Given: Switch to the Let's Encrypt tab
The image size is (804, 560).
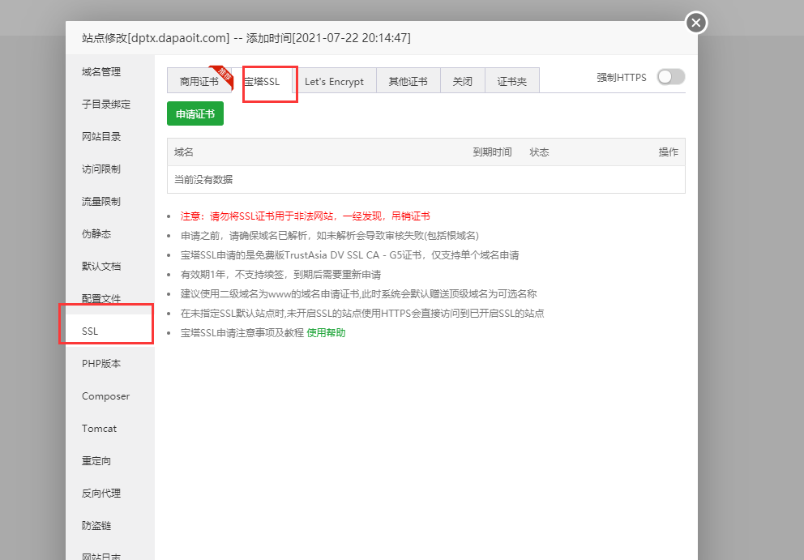Looking at the screenshot, I should point(335,81).
